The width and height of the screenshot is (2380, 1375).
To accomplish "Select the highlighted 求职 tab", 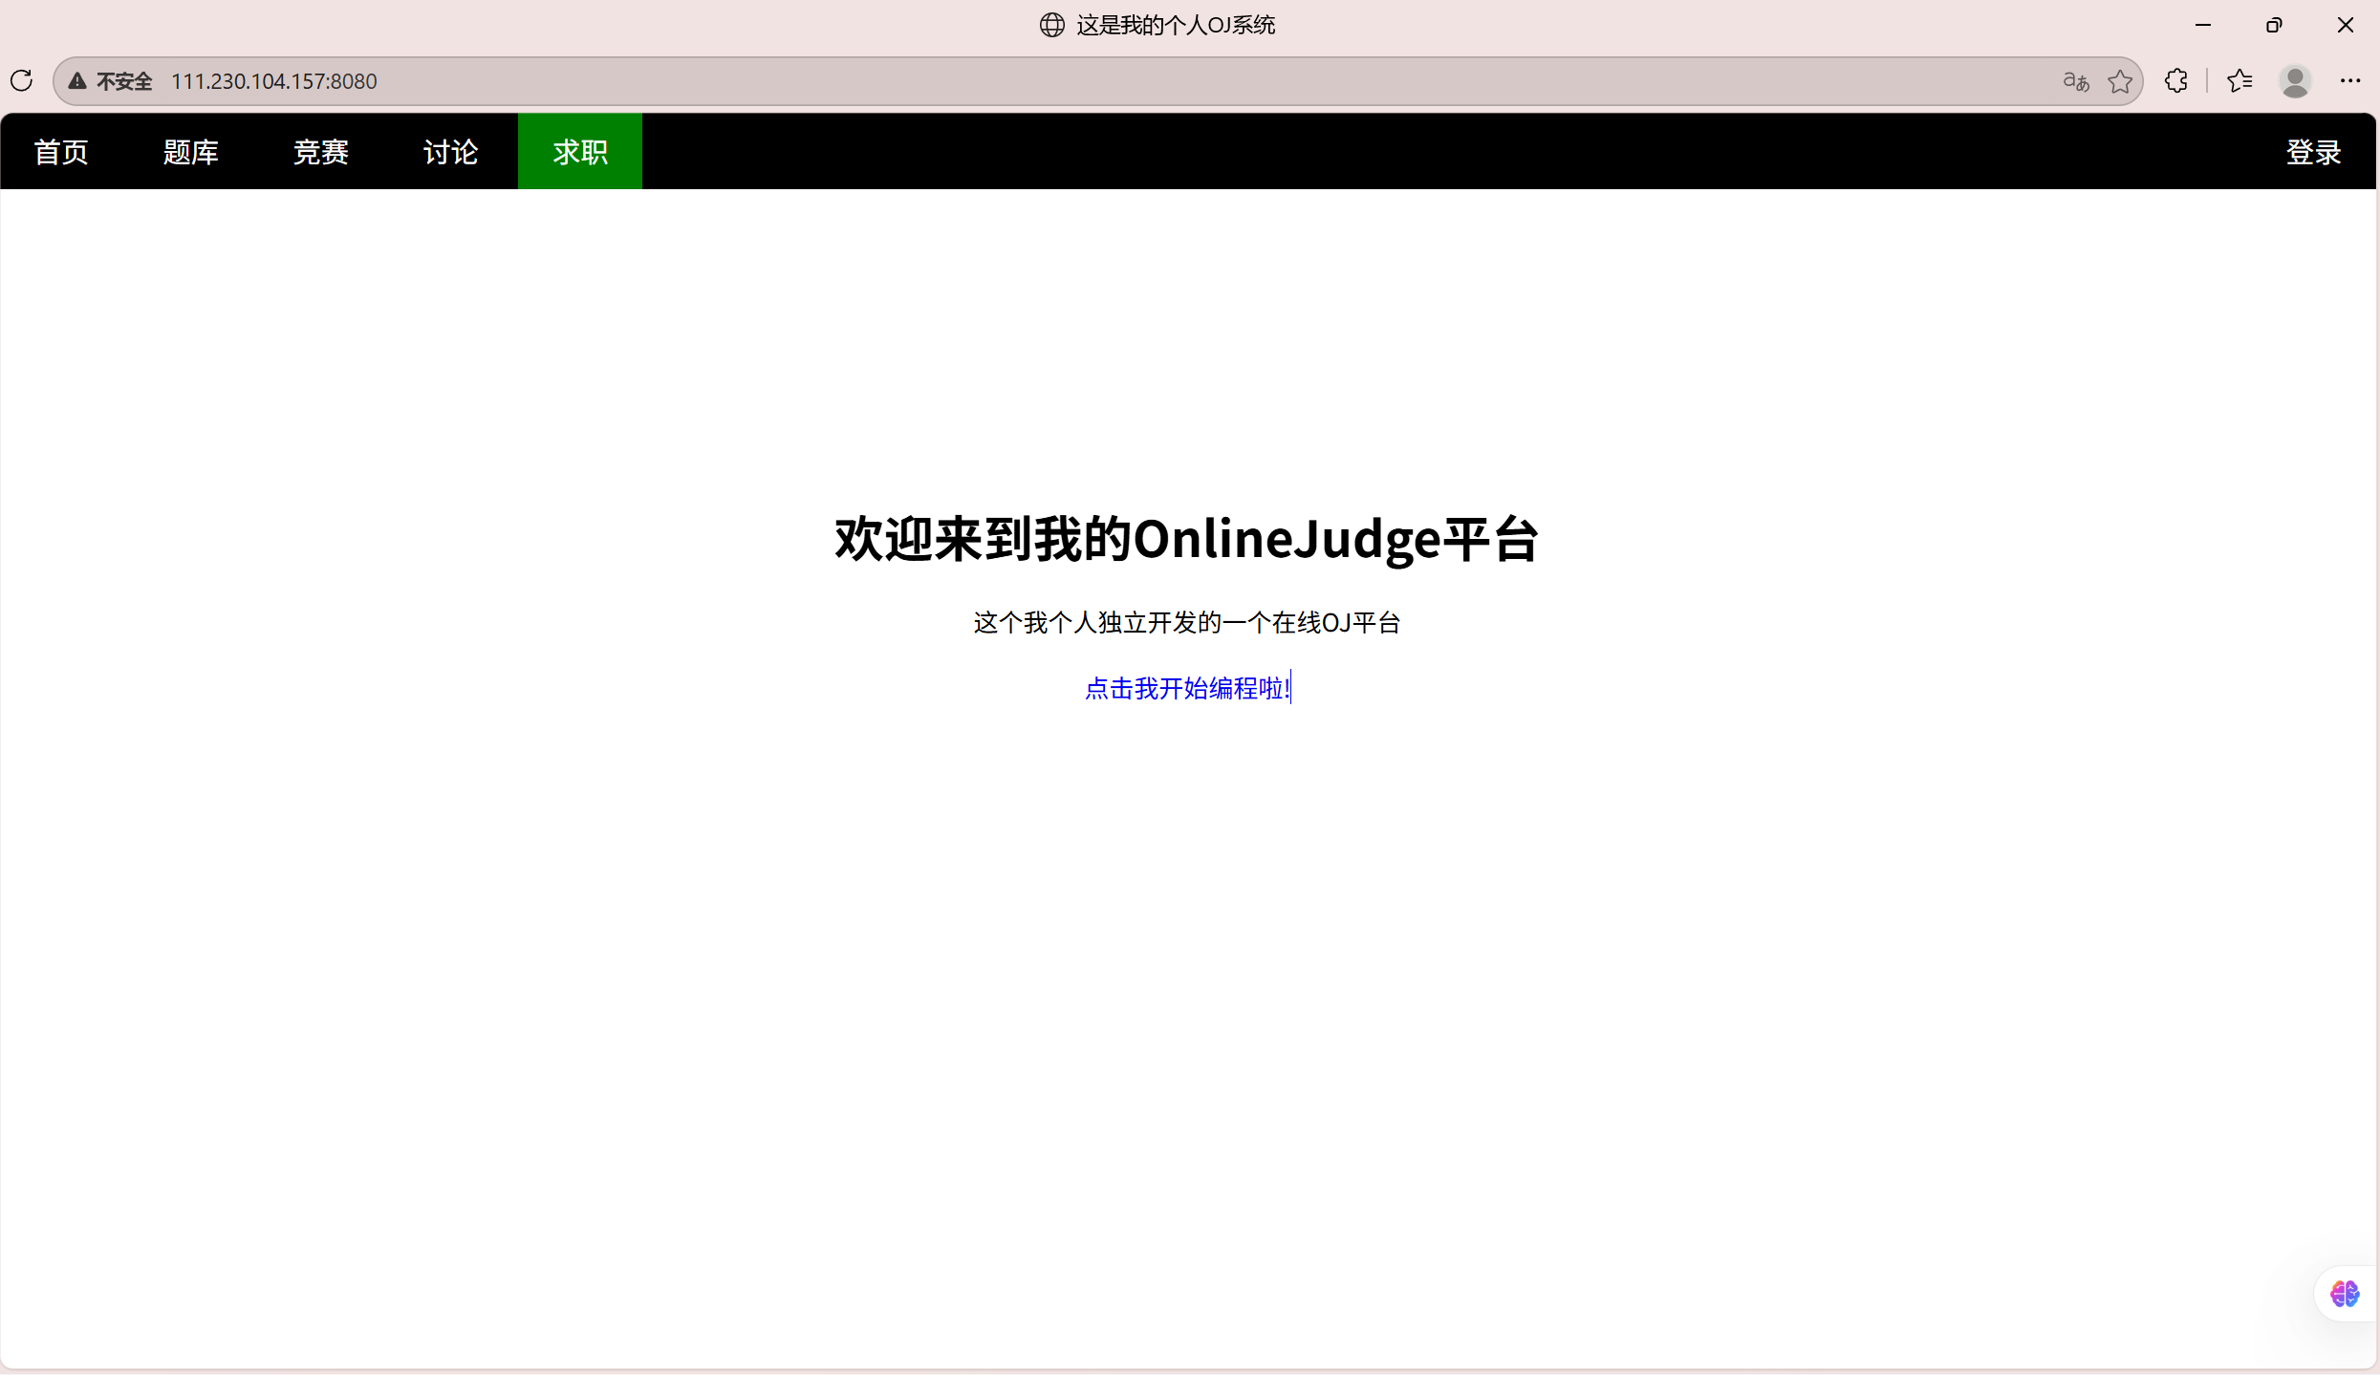I will (x=580, y=152).
